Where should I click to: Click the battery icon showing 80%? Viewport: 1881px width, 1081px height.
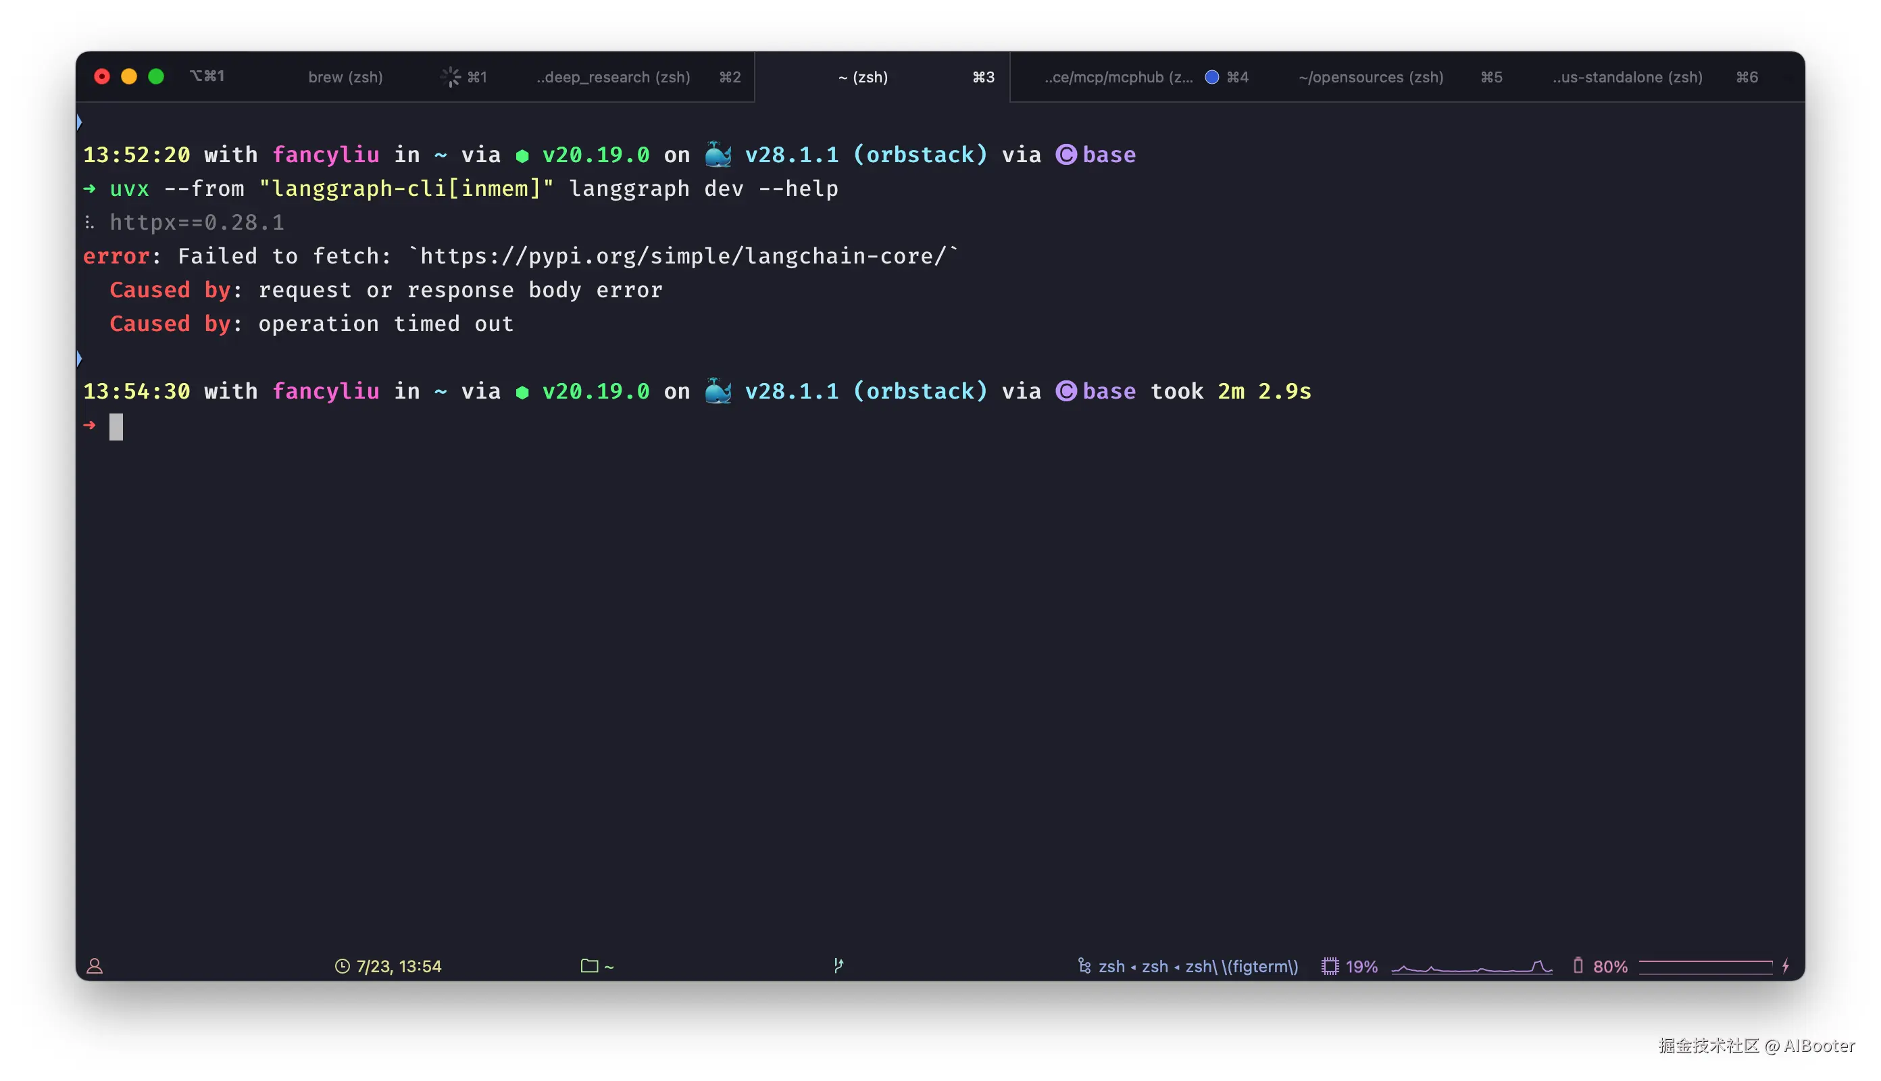click(x=1578, y=966)
